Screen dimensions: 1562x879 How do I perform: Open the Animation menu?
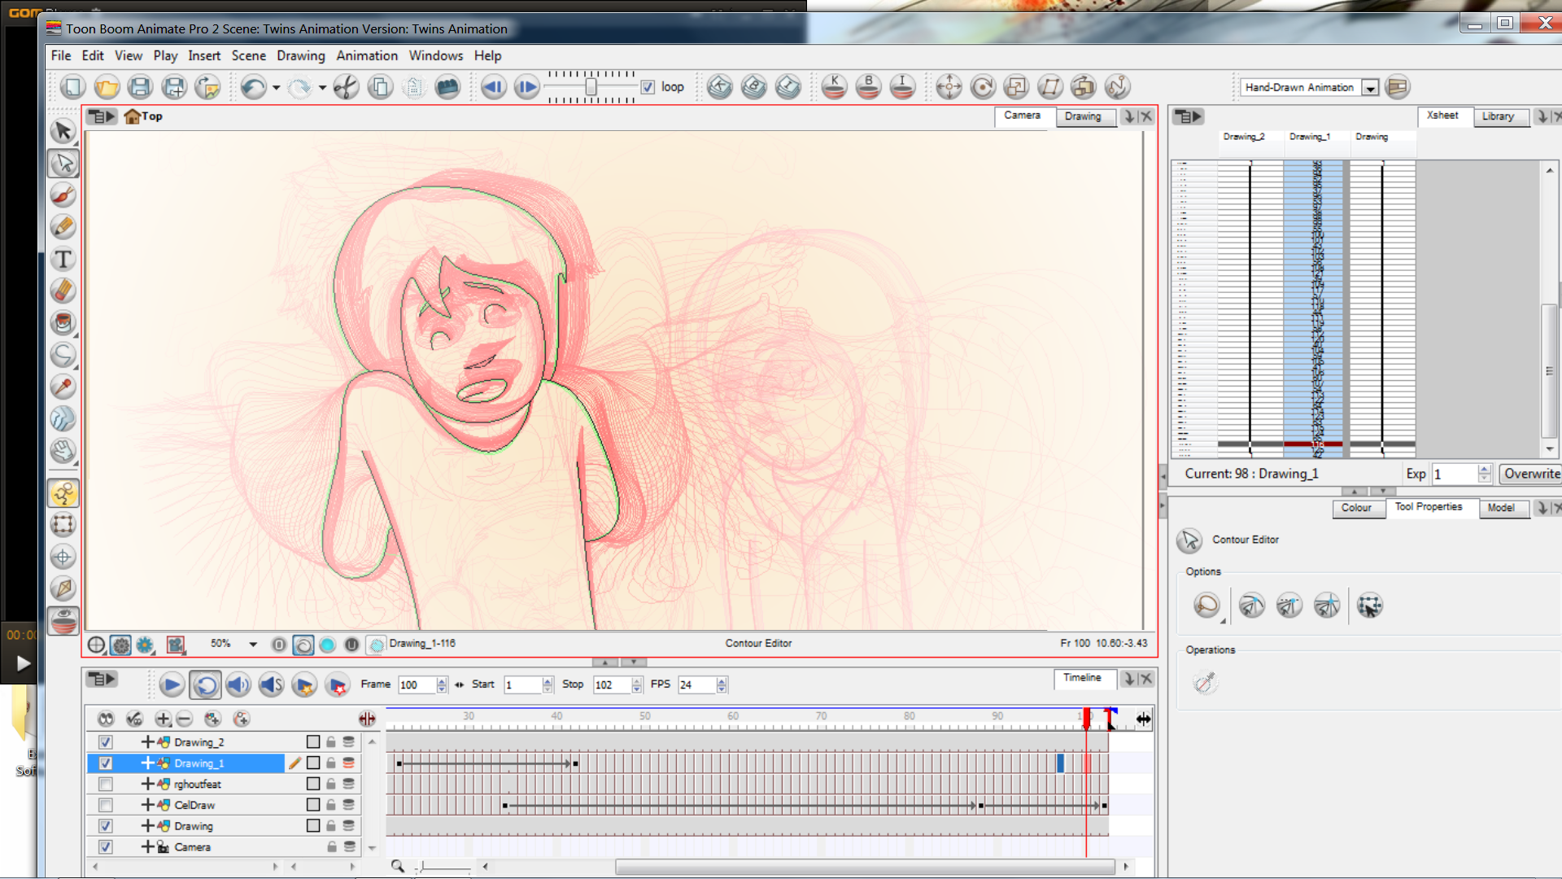[367, 55]
